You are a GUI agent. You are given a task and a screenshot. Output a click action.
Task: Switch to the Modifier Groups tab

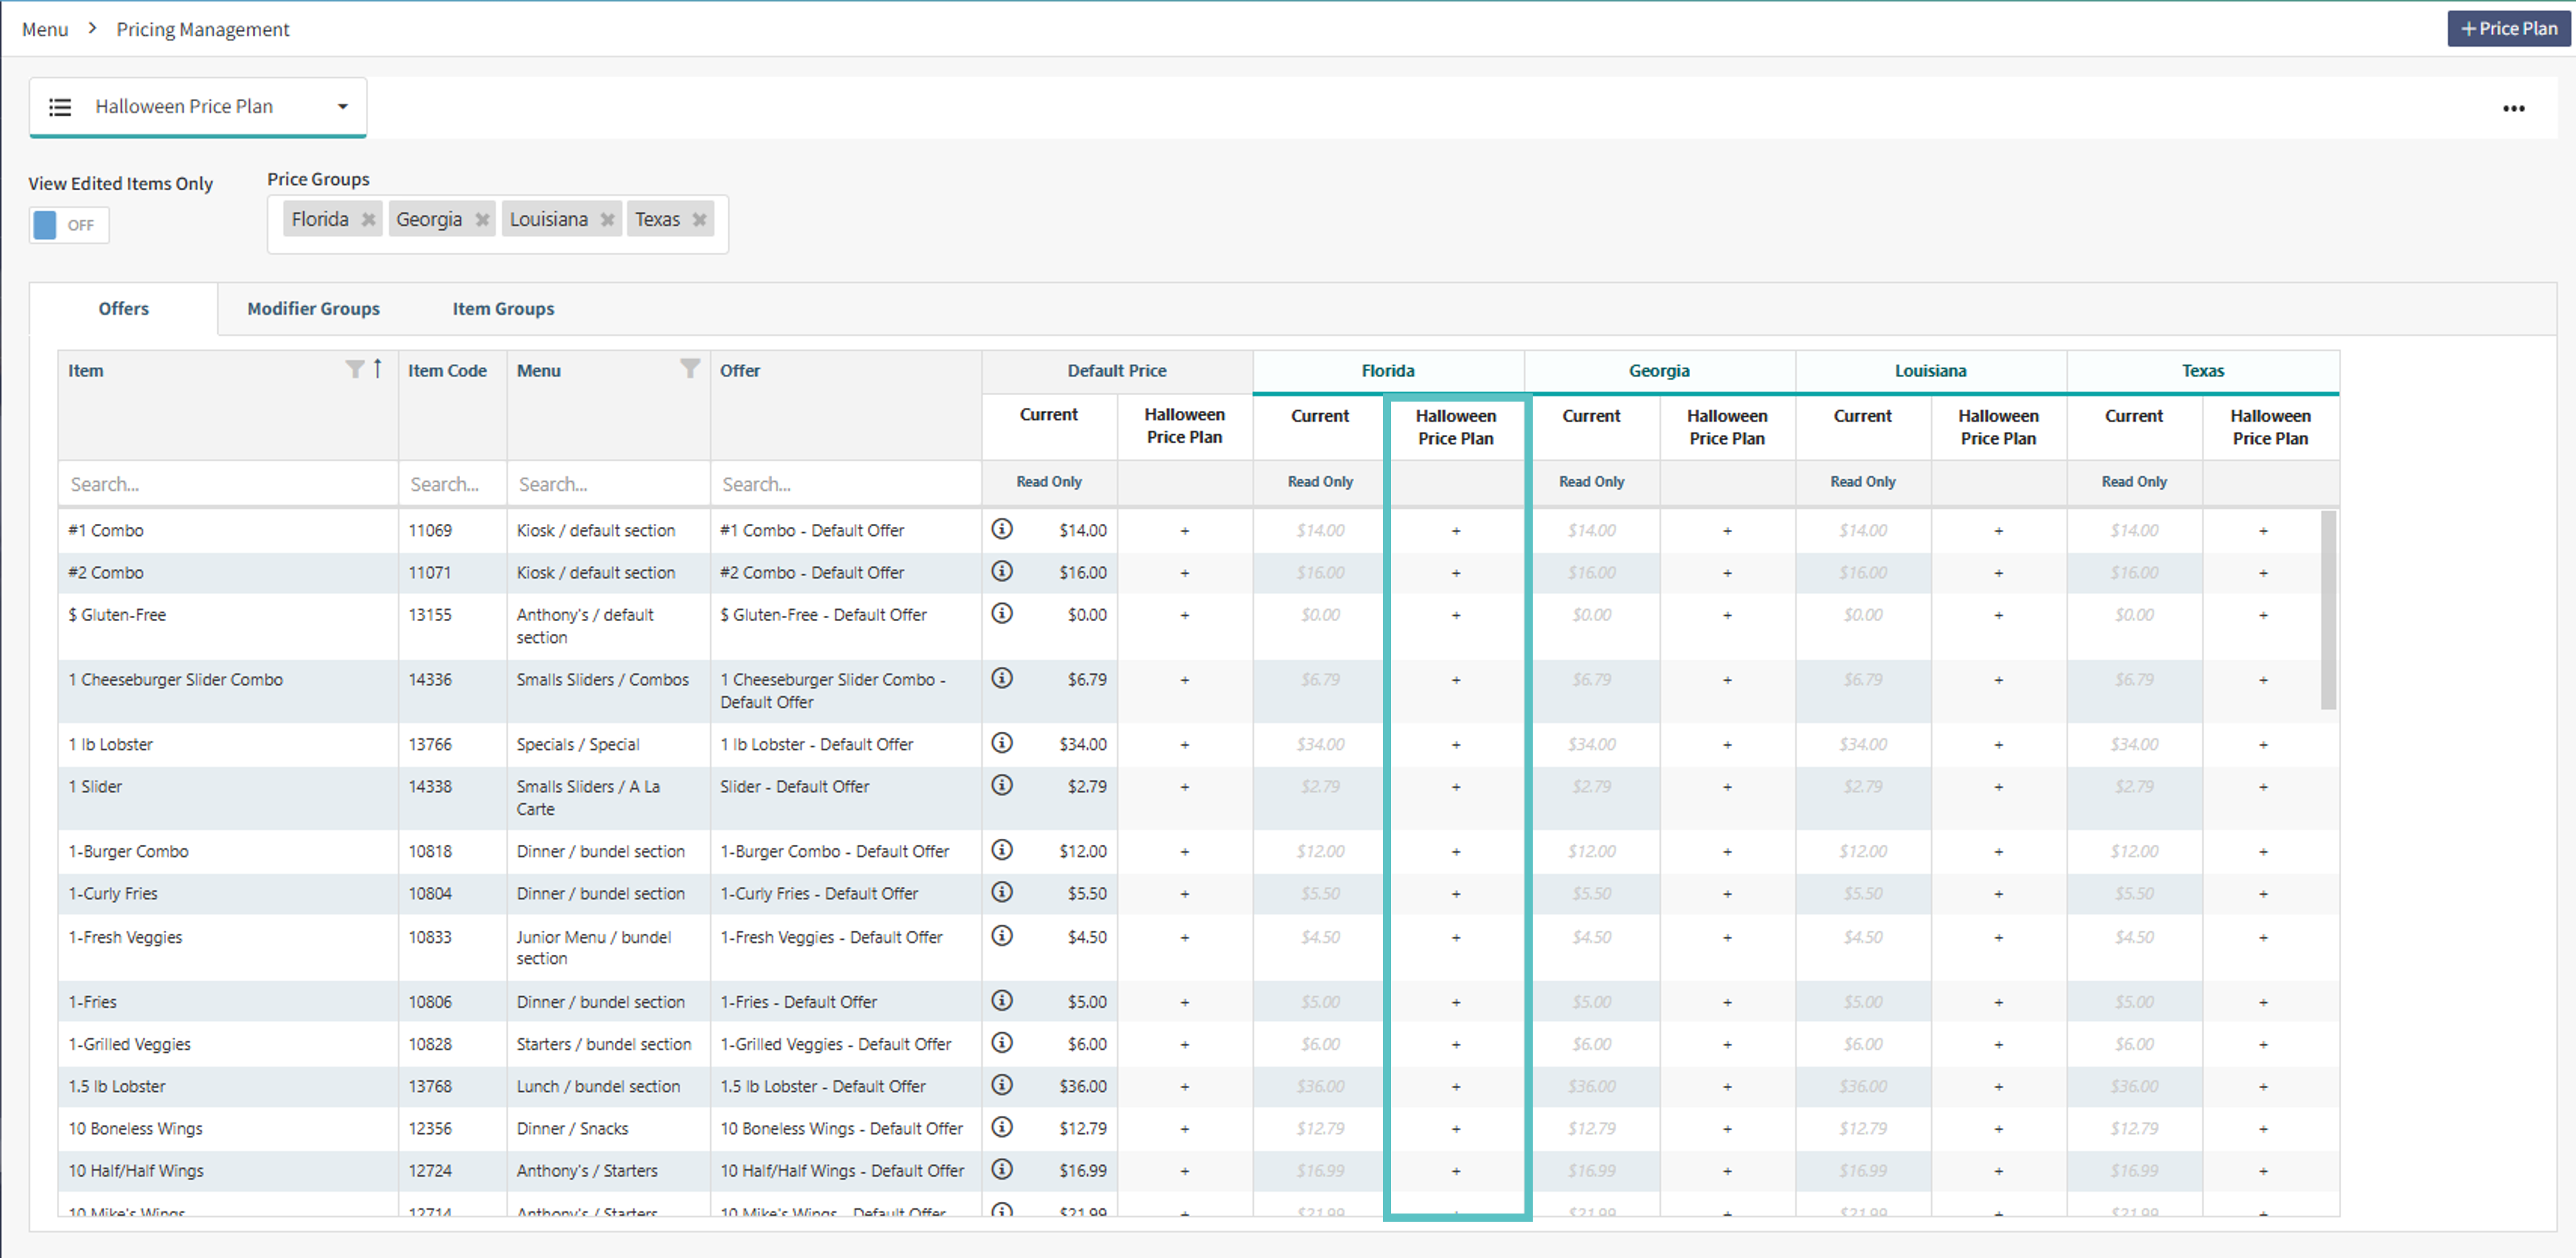point(313,309)
